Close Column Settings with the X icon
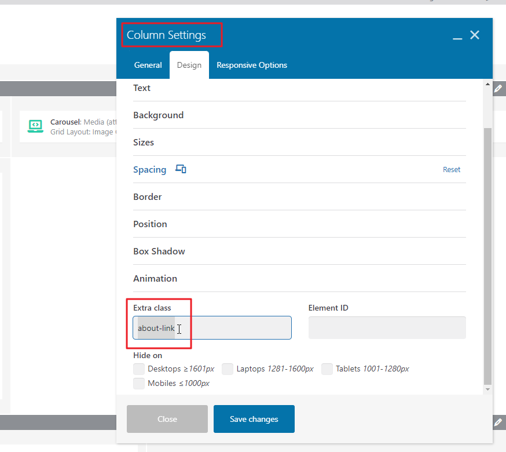Screen dimensions: 506x452 [x=474, y=35]
